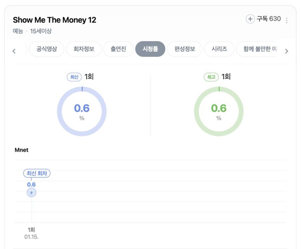The height and width of the screenshot is (249, 301).
Task: Click the 예능 genre link
Action: (x=18, y=31)
